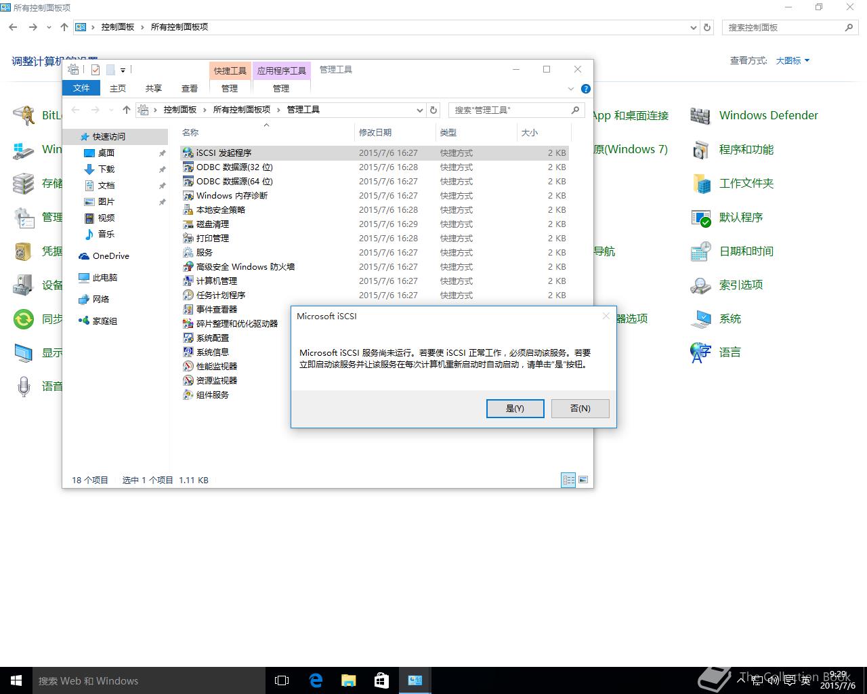Open 索引选项 icon in Control Panel
The image size is (867, 694).
(x=700, y=285)
